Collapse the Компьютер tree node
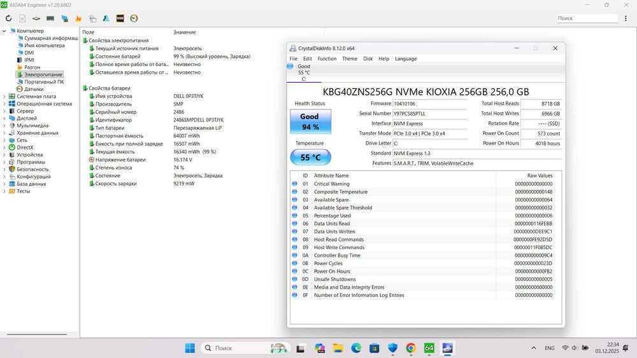Viewport: 637px width, 358px height. [x=4, y=31]
